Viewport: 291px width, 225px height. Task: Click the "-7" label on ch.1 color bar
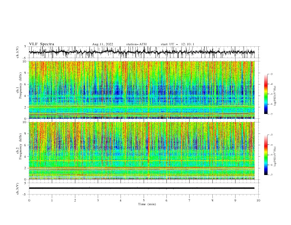[271, 114]
